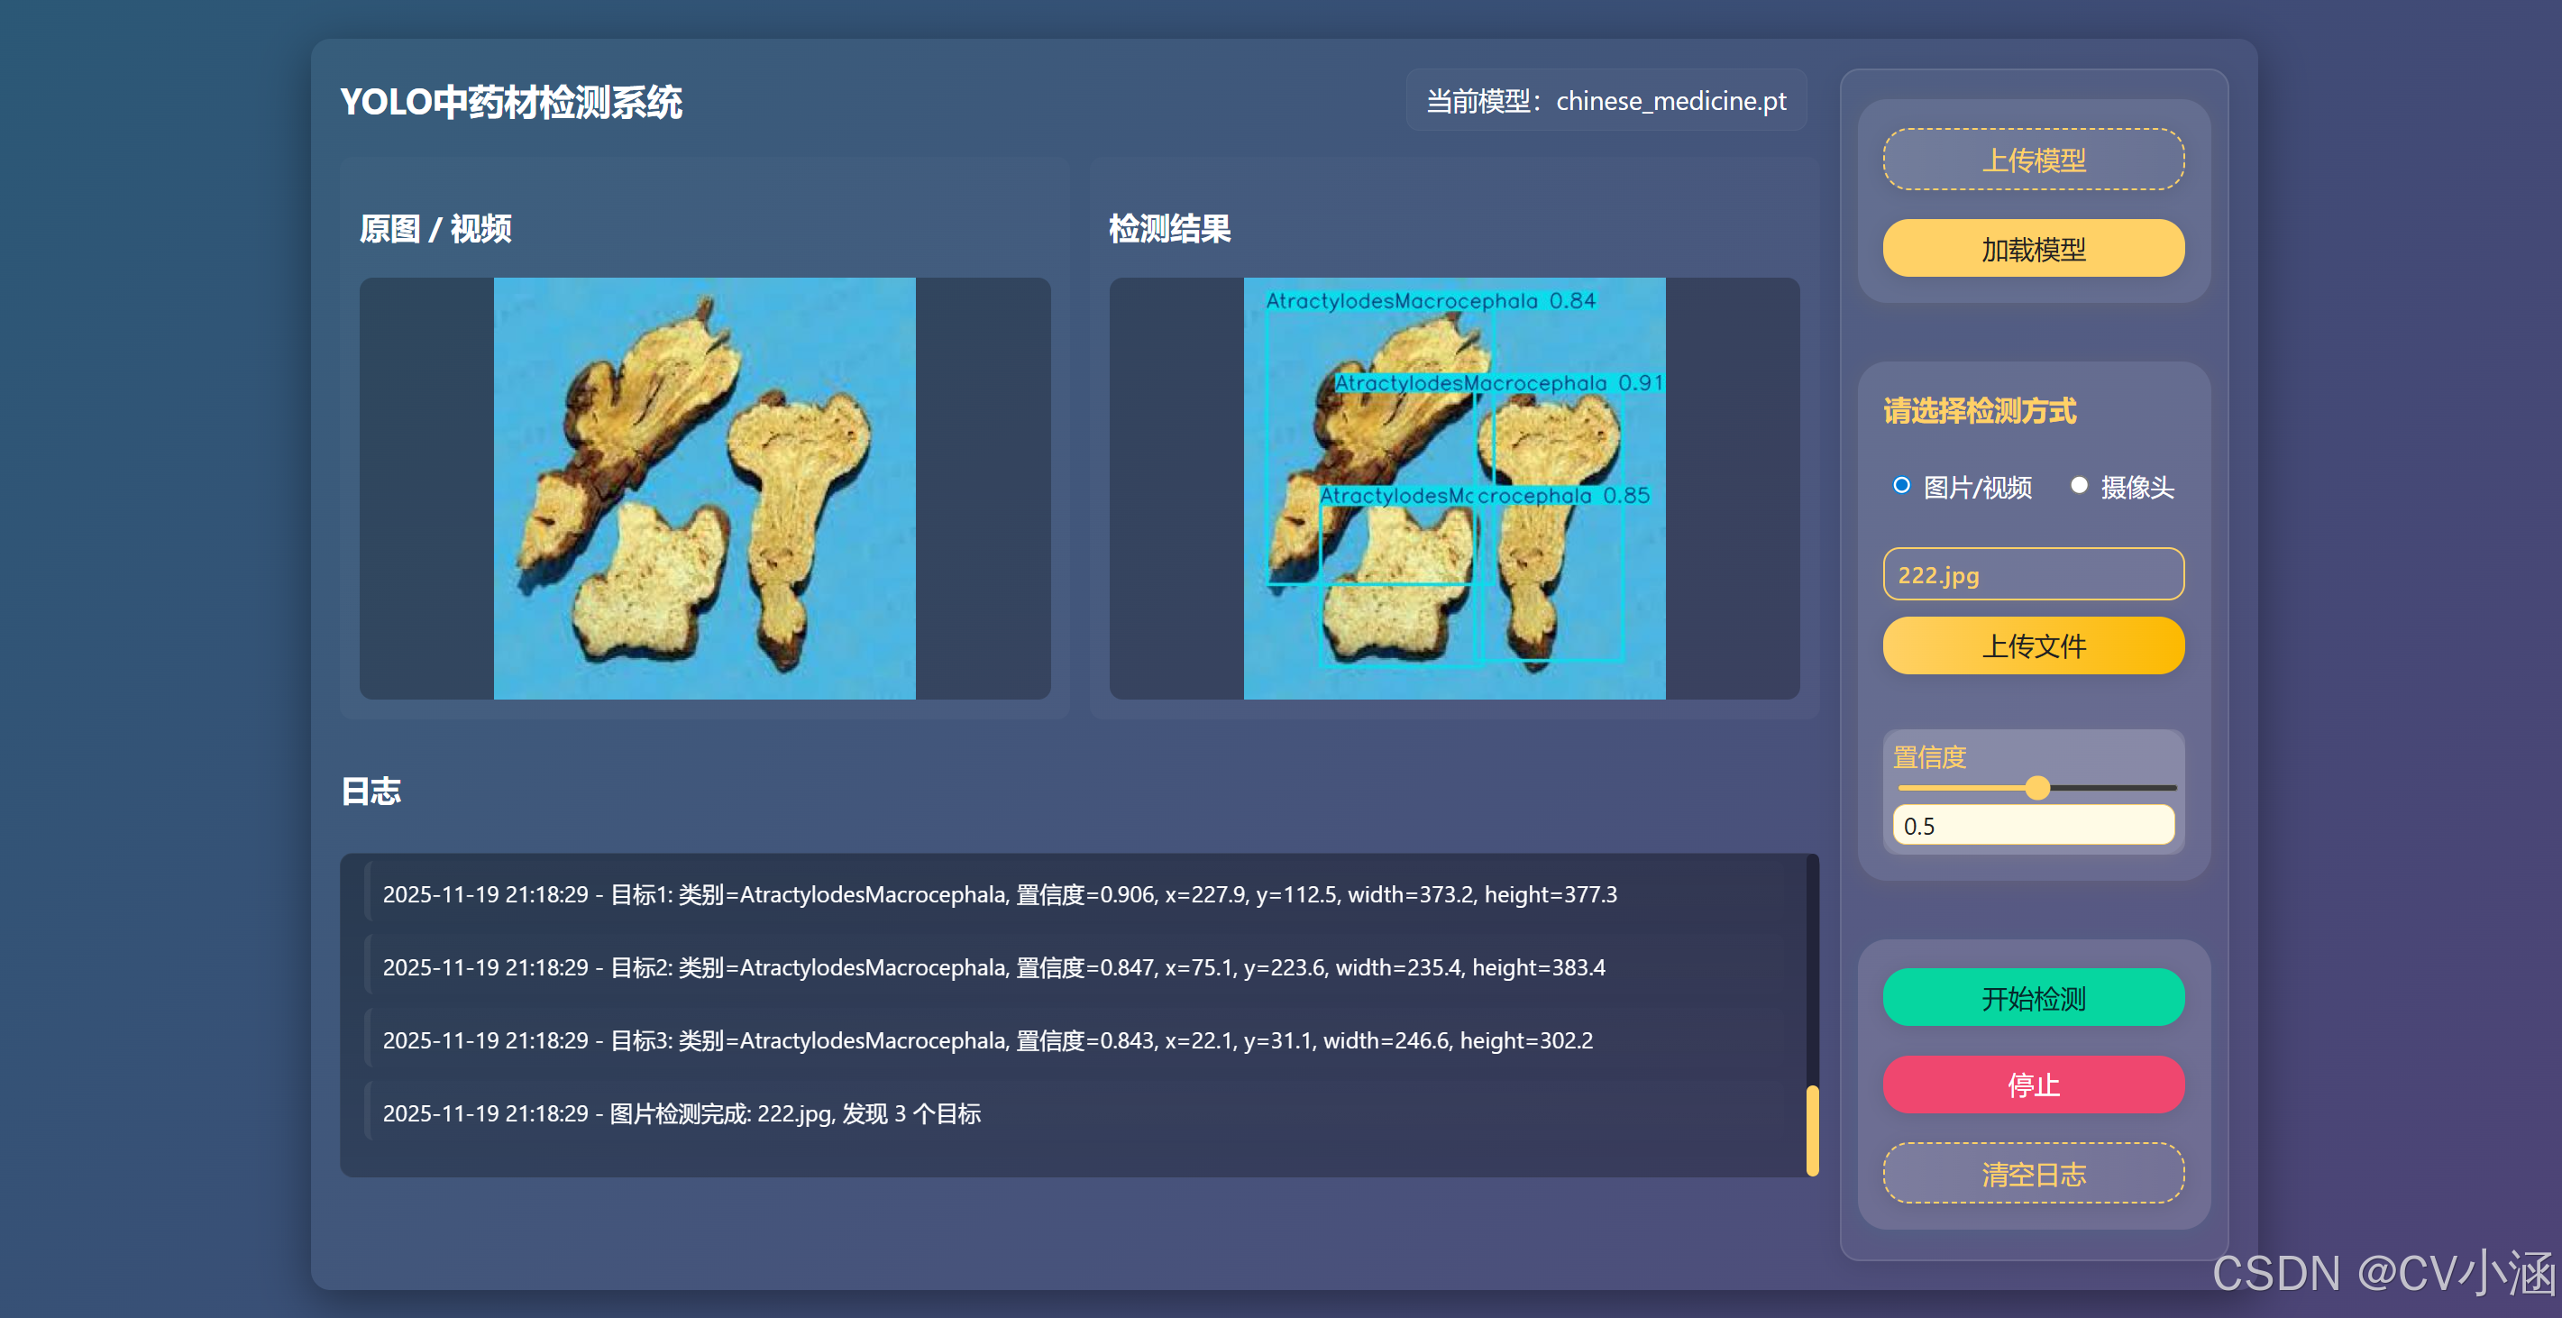Click the 图片检测完成 log entry
This screenshot has height=1318, width=2562.
tap(682, 1113)
